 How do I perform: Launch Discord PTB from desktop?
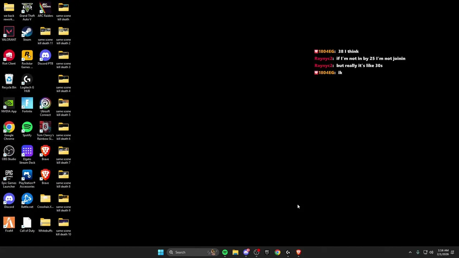point(45,58)
